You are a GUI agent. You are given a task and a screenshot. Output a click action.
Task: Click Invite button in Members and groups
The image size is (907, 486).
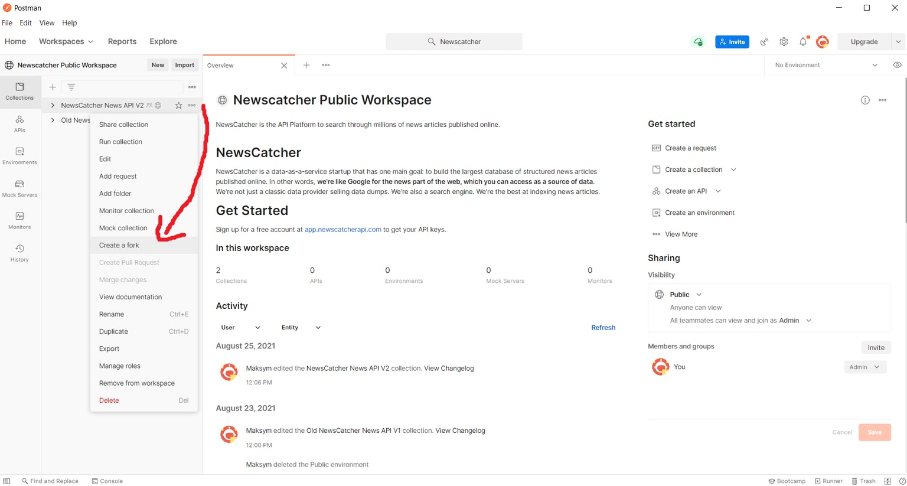[876, 347]
